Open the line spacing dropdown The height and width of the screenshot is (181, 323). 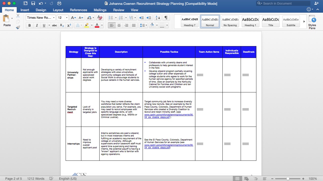[x=143, y=25]
